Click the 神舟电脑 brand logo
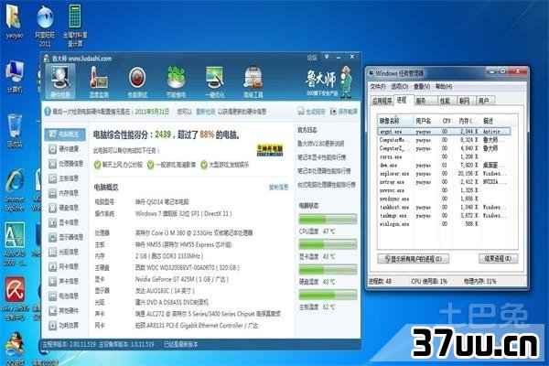This screenshot has width=549, height=366. (270, 149)
